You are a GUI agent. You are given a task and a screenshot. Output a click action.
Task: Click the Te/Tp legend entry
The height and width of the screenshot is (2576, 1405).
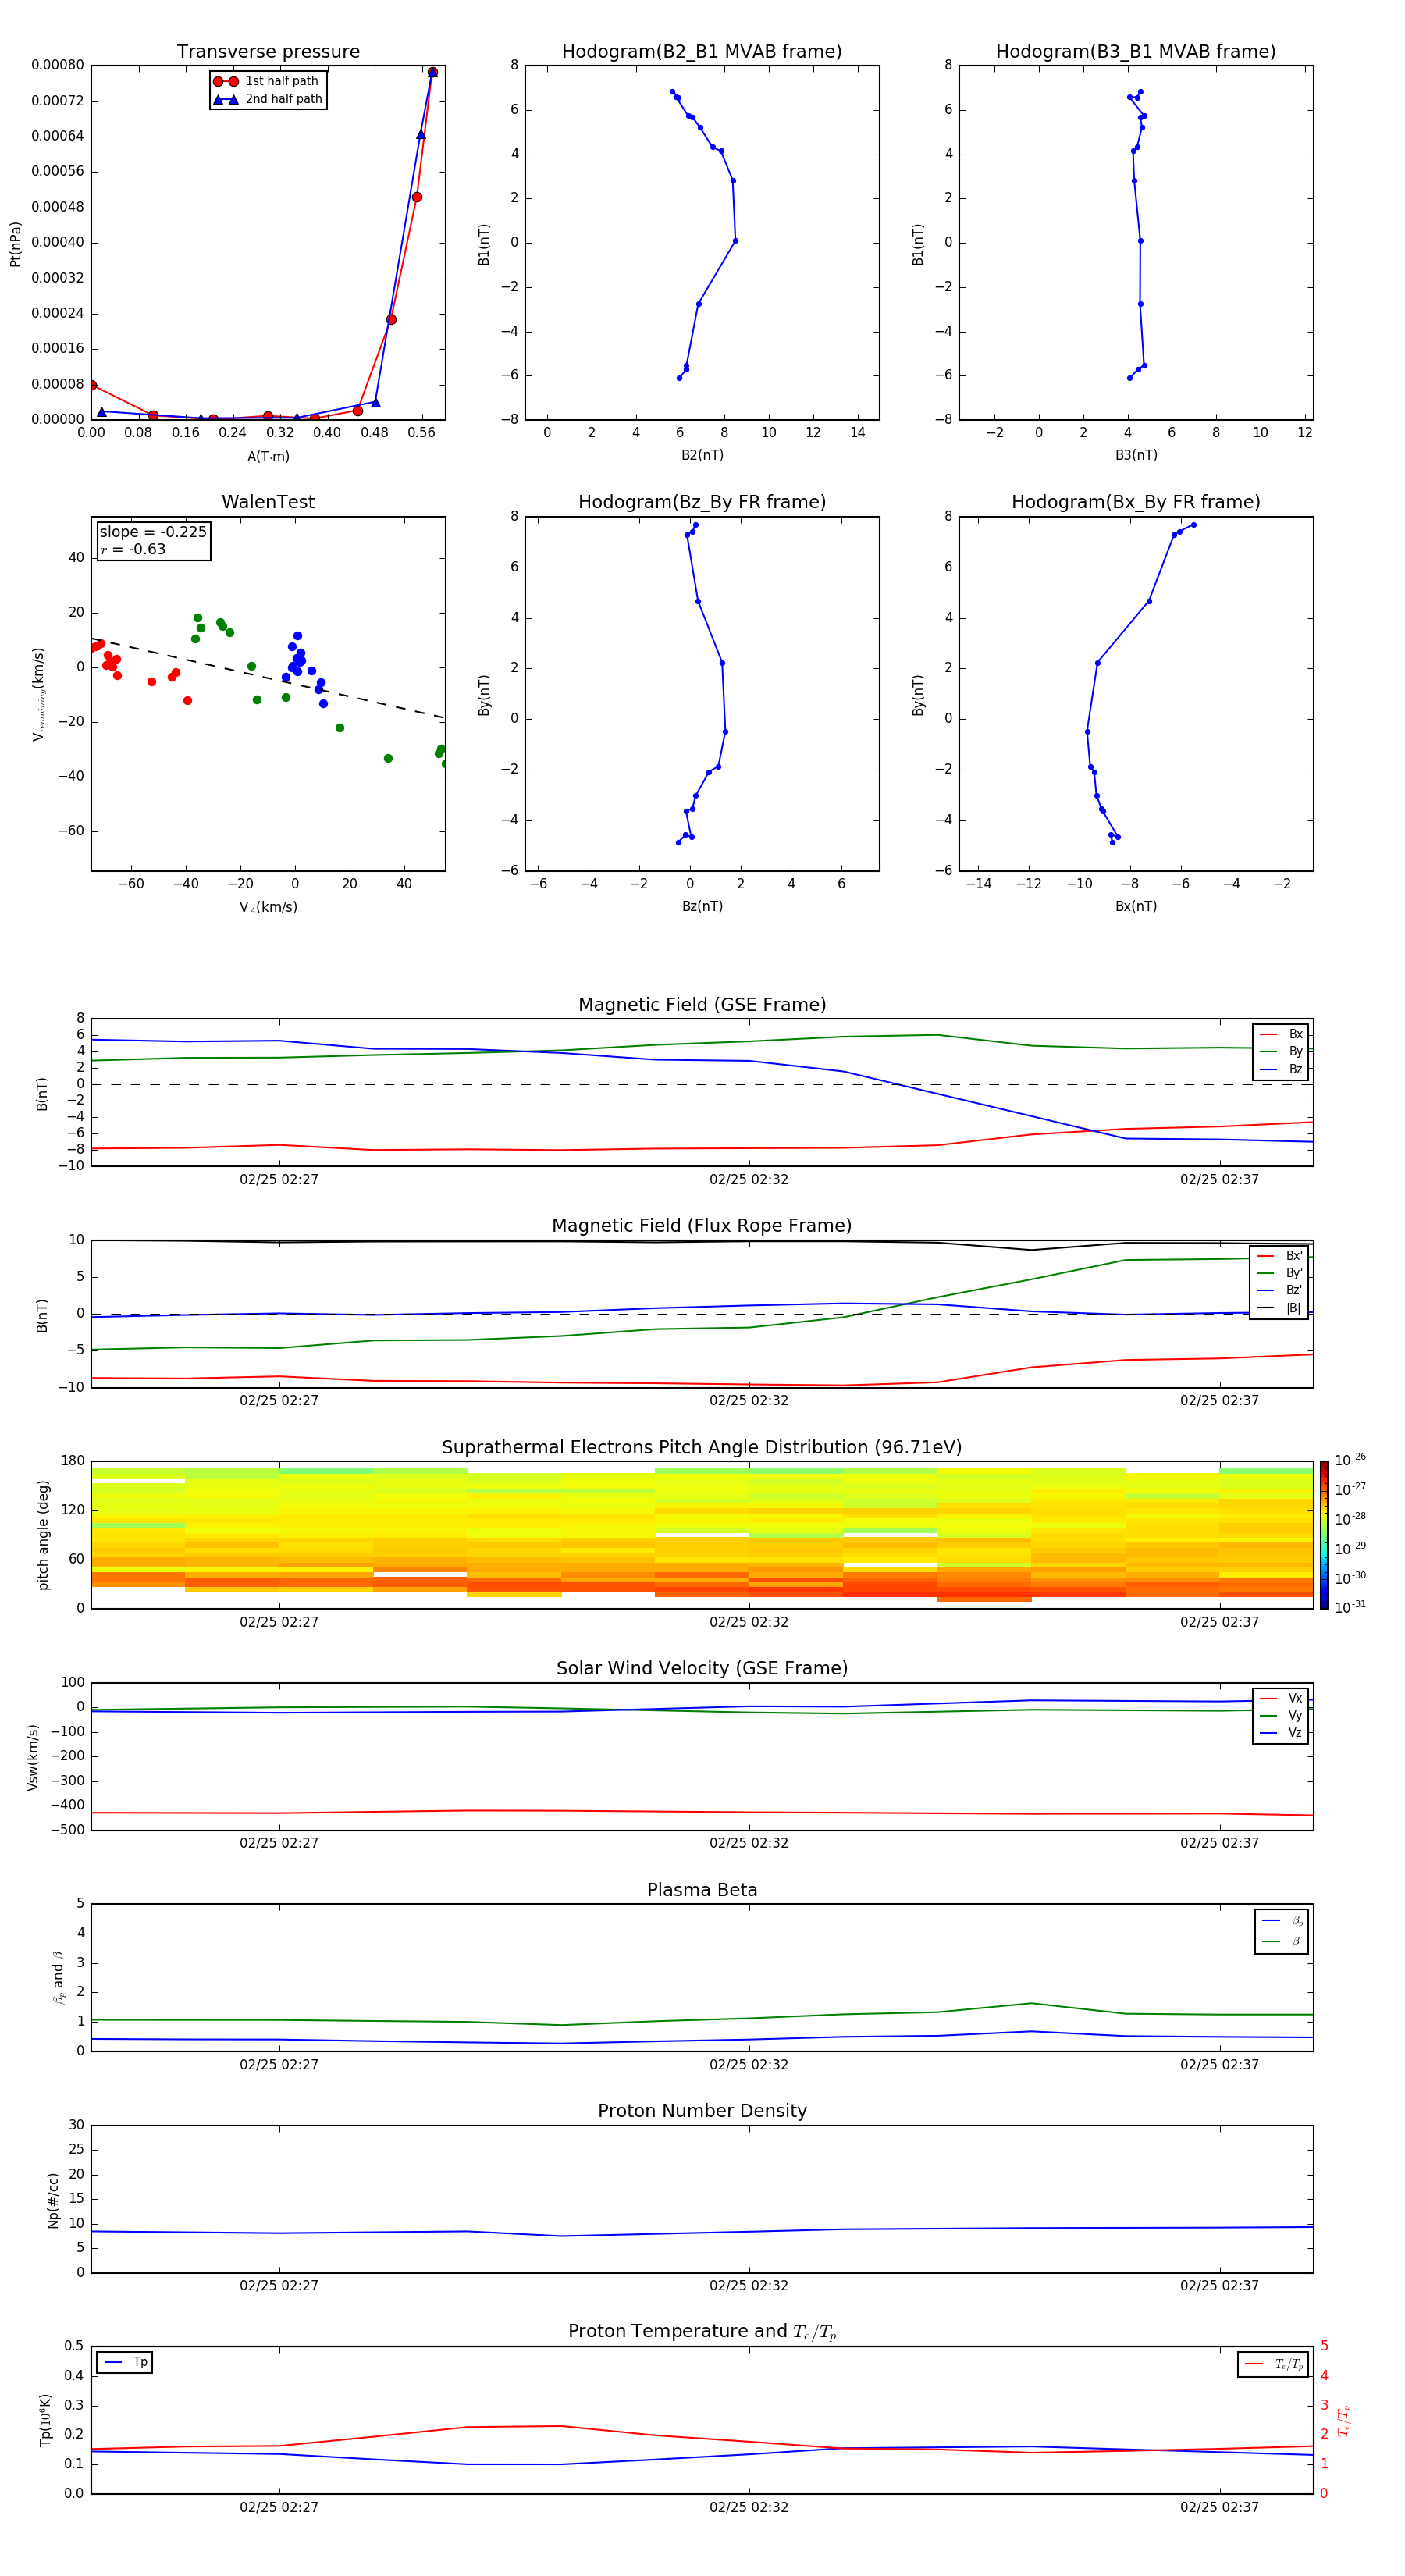(1274, 2365)
